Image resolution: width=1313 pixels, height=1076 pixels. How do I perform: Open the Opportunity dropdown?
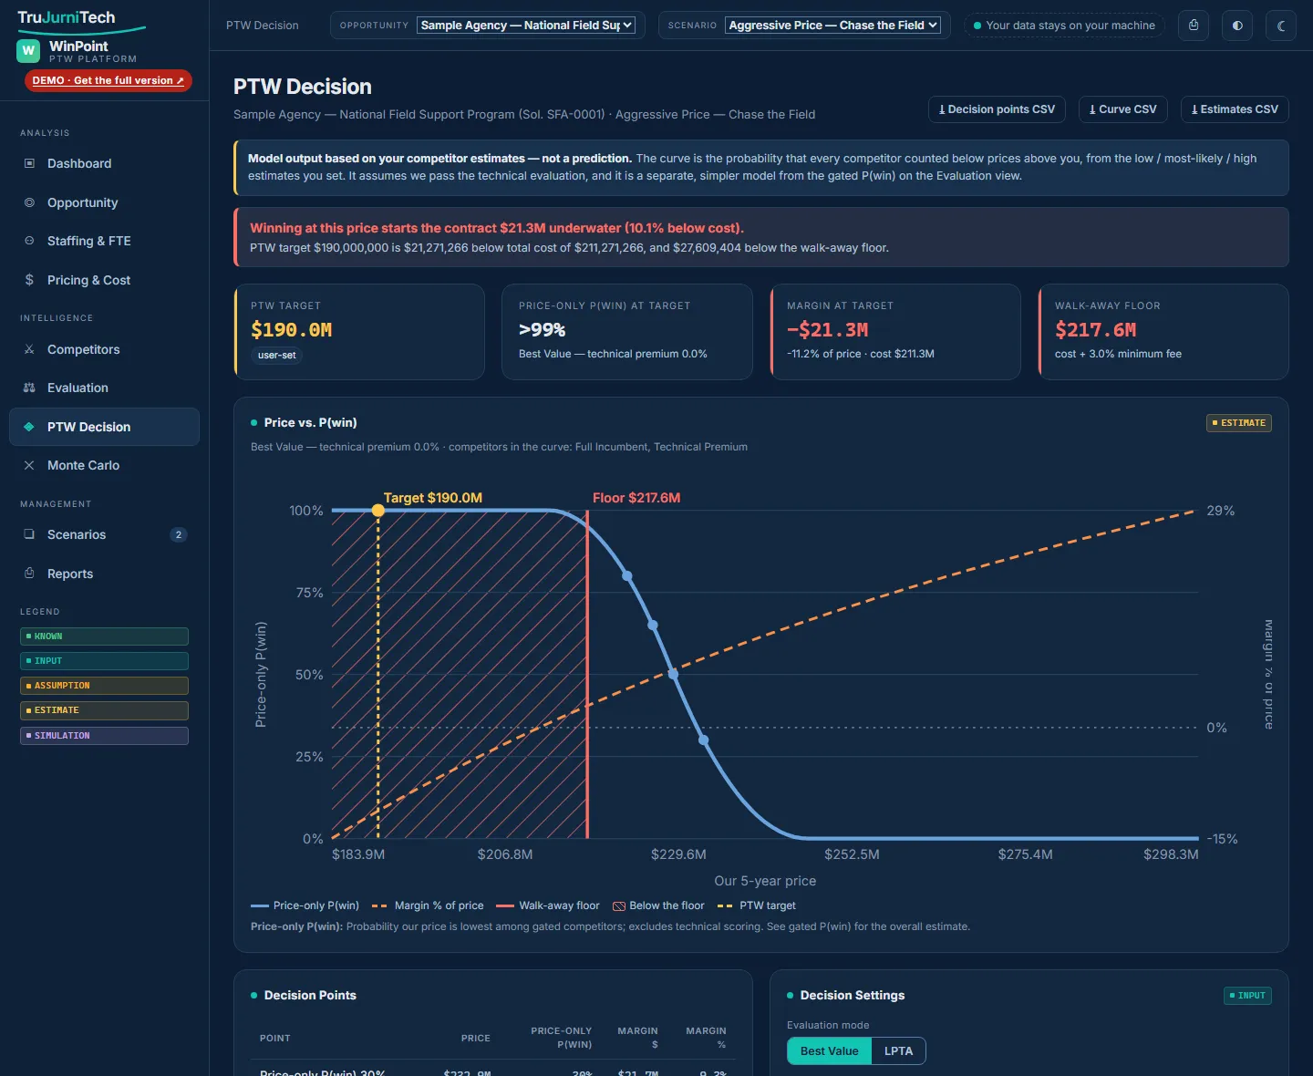526,26
